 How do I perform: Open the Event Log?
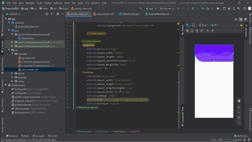[x=240, y=136]
